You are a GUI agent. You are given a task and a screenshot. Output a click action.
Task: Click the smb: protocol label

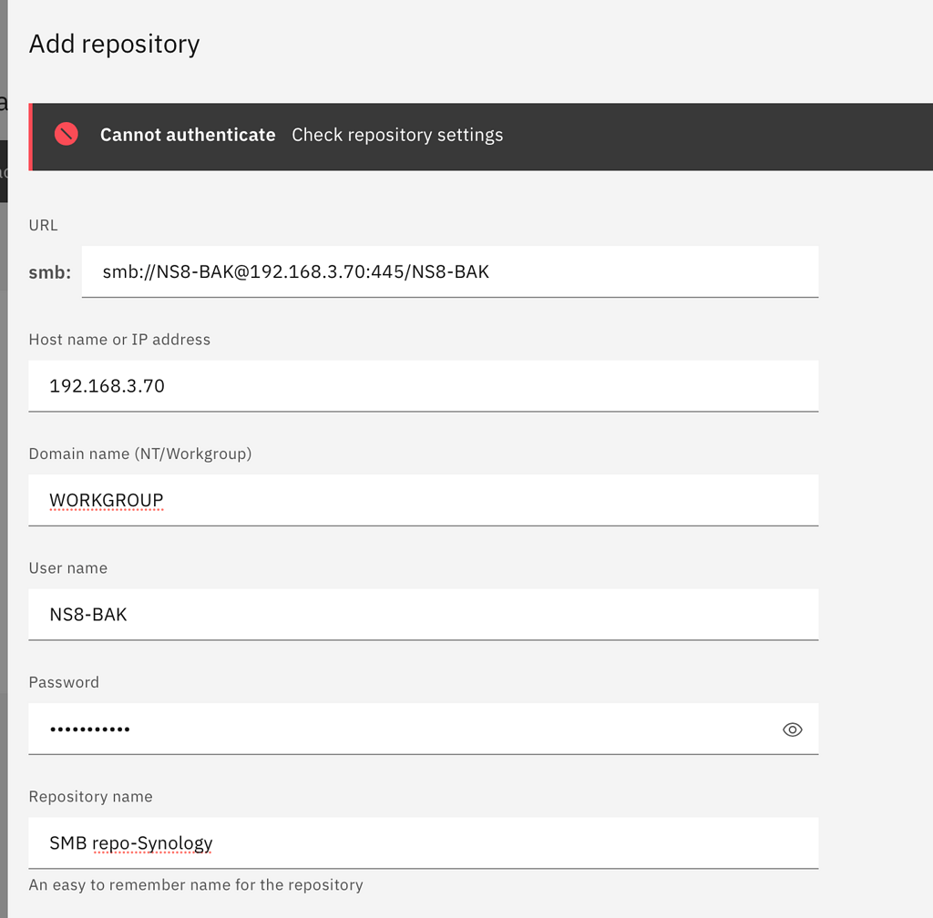49,271
